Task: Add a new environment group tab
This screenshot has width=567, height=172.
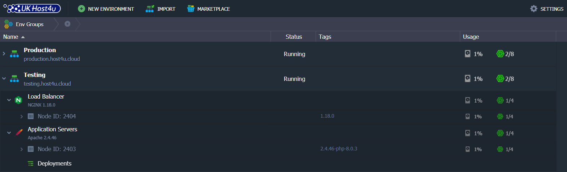Action: click(67, 24)
